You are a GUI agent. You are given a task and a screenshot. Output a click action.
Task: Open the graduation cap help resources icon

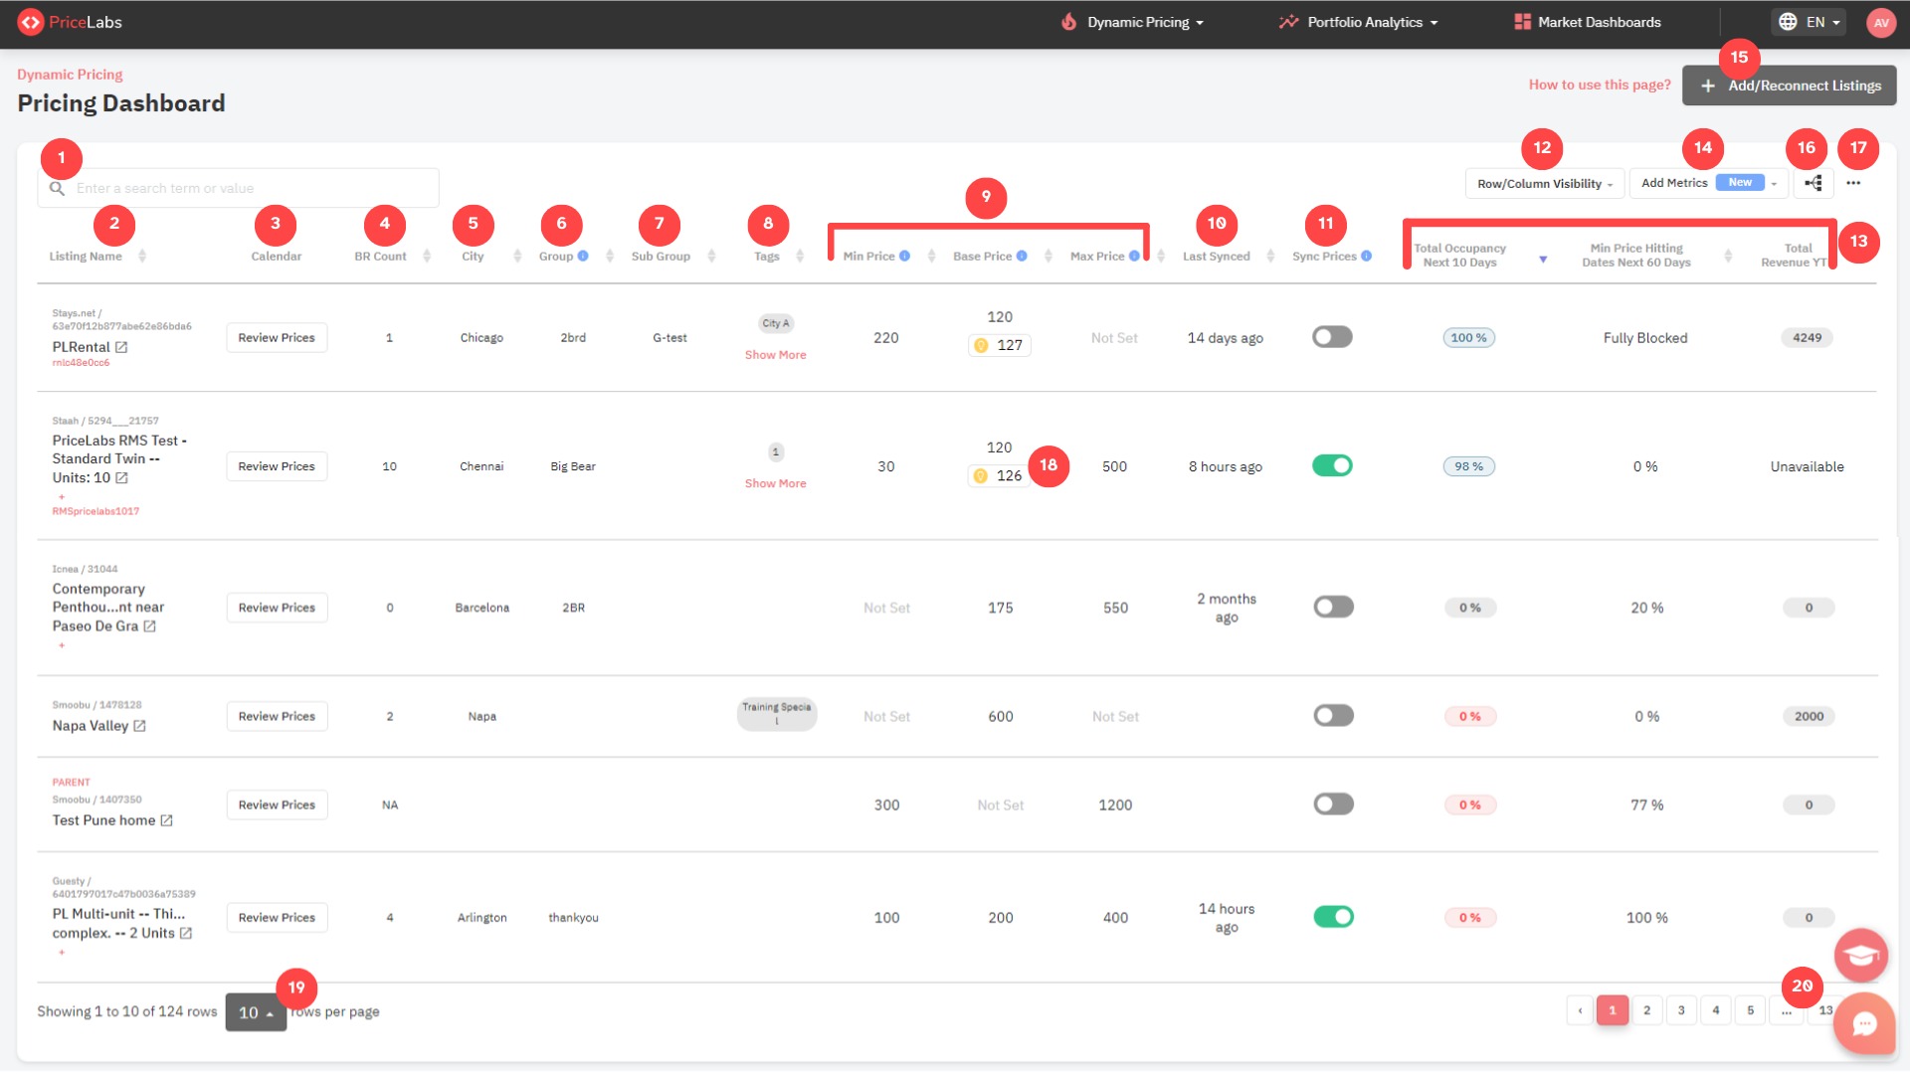(1861, 955)
